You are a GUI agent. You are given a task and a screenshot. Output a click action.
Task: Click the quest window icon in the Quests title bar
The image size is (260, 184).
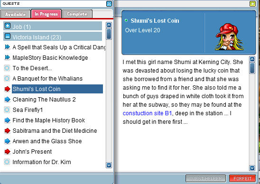click(x=109, y=4)
